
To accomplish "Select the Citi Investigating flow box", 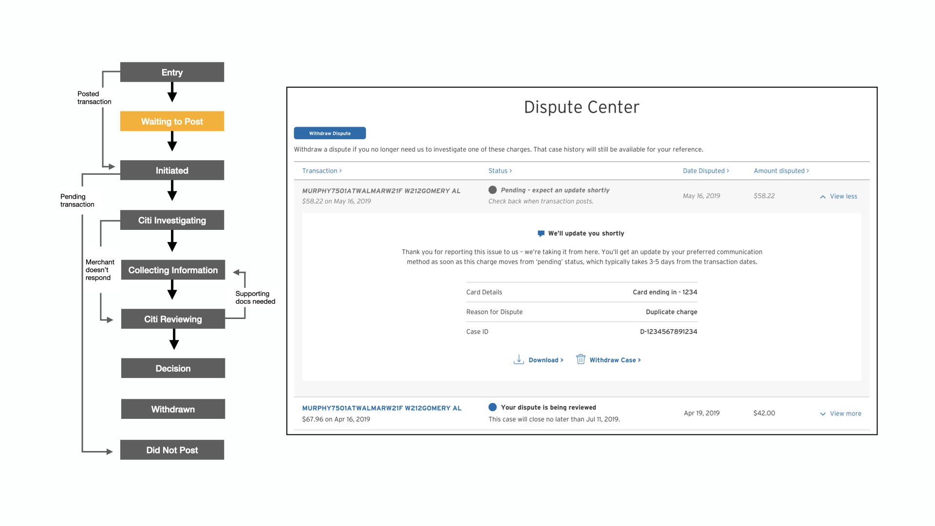I will point(172,220).
